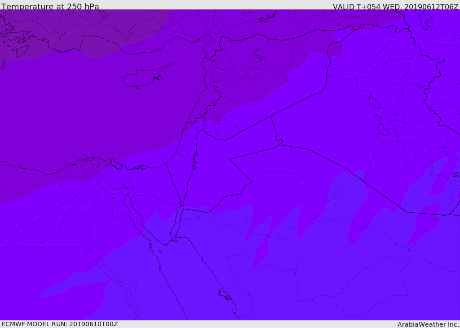Click the 'Temperature at 250 hPa' title text
This screenshot has width=460, height=328.
[x=50, y=6]
